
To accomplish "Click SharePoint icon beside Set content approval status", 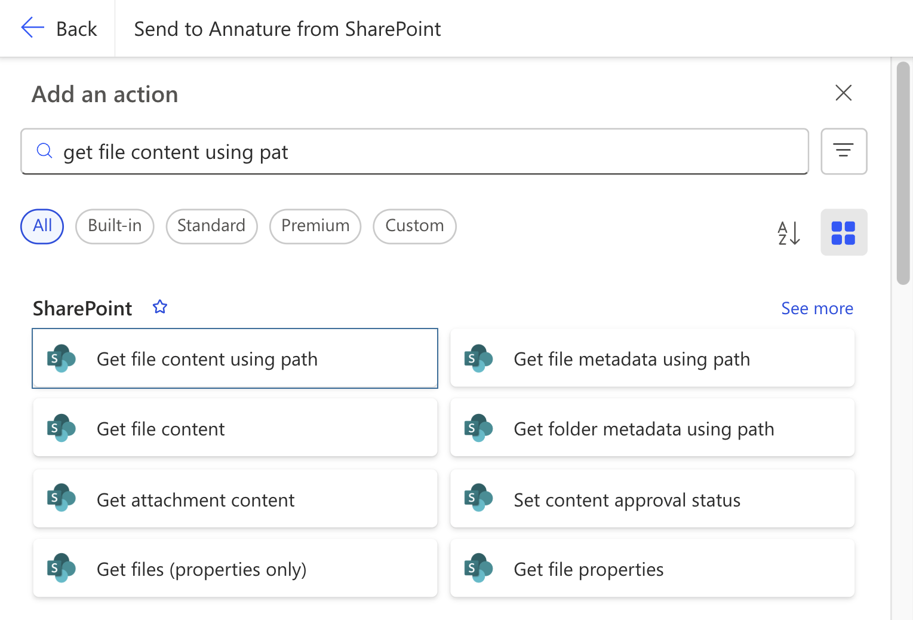I will 478,498.
